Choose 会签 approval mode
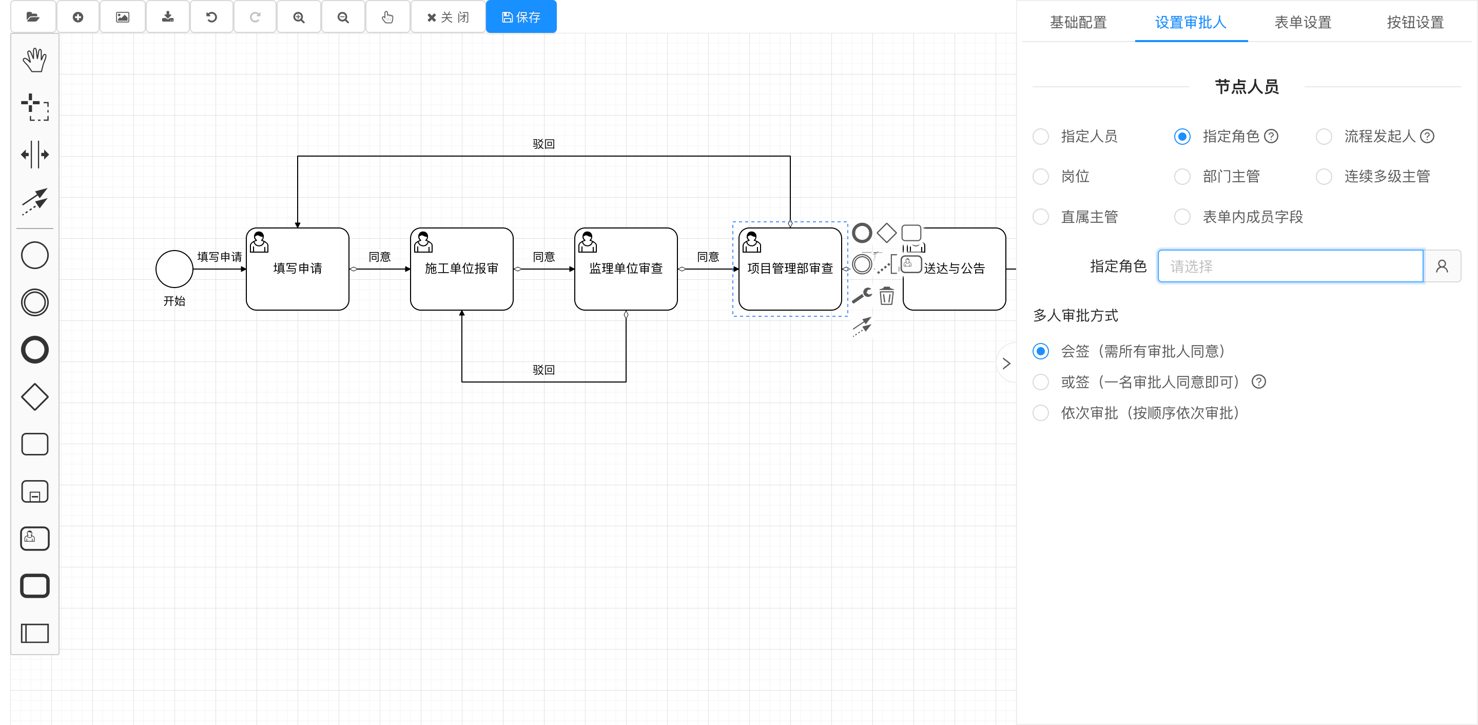This screenshot has height=725, width=1478. (x=1040, y=351)
